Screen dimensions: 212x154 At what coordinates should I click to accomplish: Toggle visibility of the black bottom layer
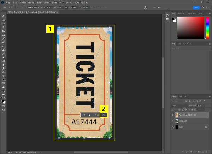172,126
